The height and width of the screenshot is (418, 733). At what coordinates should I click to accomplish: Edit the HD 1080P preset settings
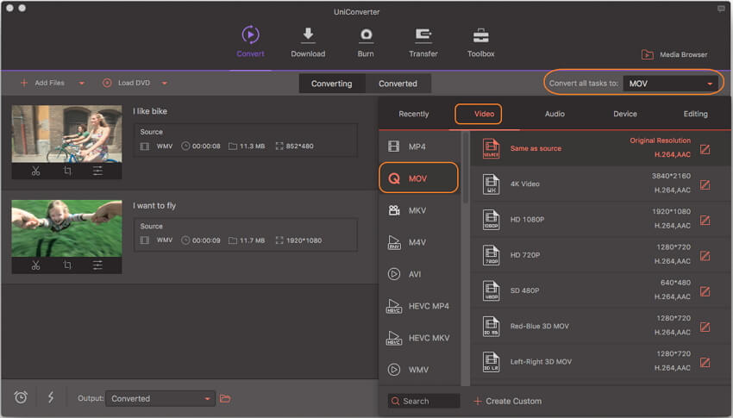point(705,221)
